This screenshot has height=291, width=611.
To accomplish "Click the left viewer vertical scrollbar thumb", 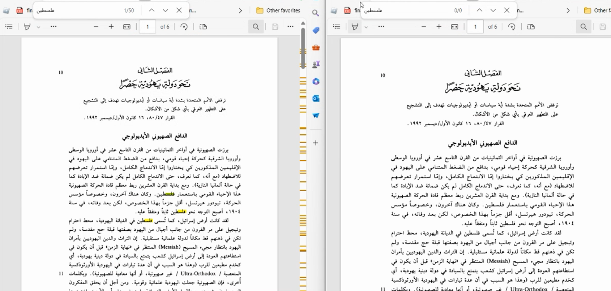I will [x=303, y=48].
